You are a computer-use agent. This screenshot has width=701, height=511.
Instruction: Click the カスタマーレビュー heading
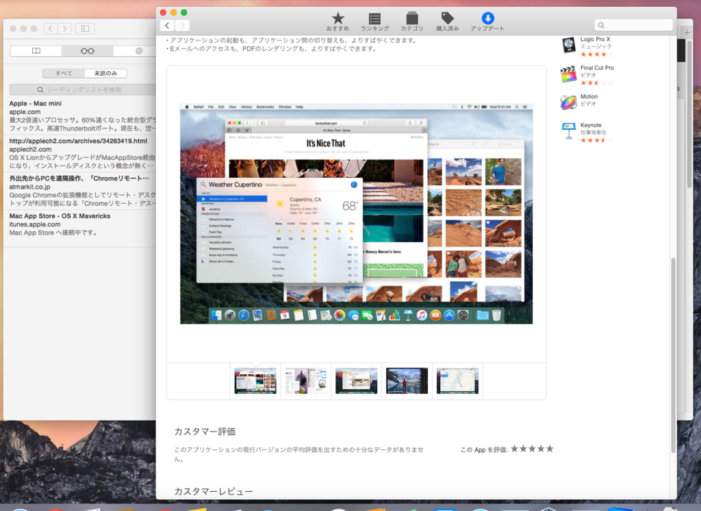(214, 491)
